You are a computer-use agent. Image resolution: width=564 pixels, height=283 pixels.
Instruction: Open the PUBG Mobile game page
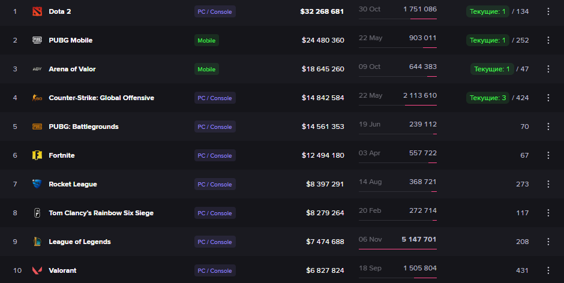[x=71, y=40]
